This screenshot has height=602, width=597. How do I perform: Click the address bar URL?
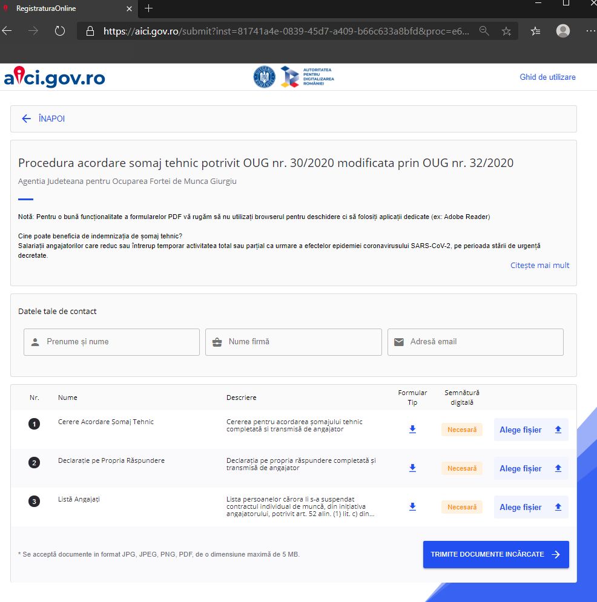286,31
